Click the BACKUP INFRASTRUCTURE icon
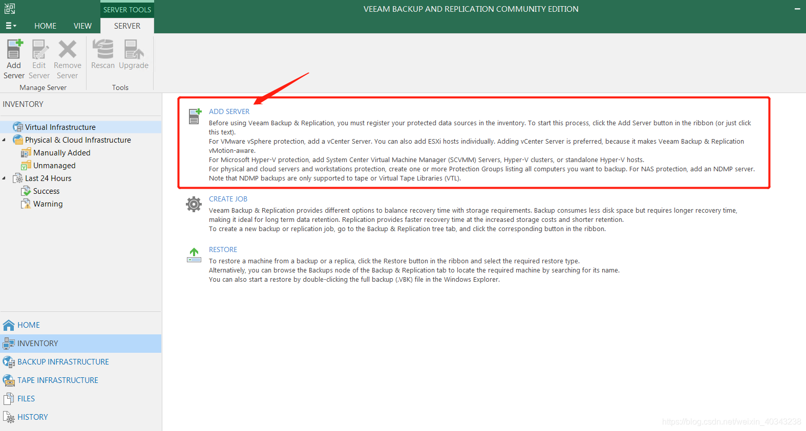This screenshot has height=431, width=806. coord(9,362)
